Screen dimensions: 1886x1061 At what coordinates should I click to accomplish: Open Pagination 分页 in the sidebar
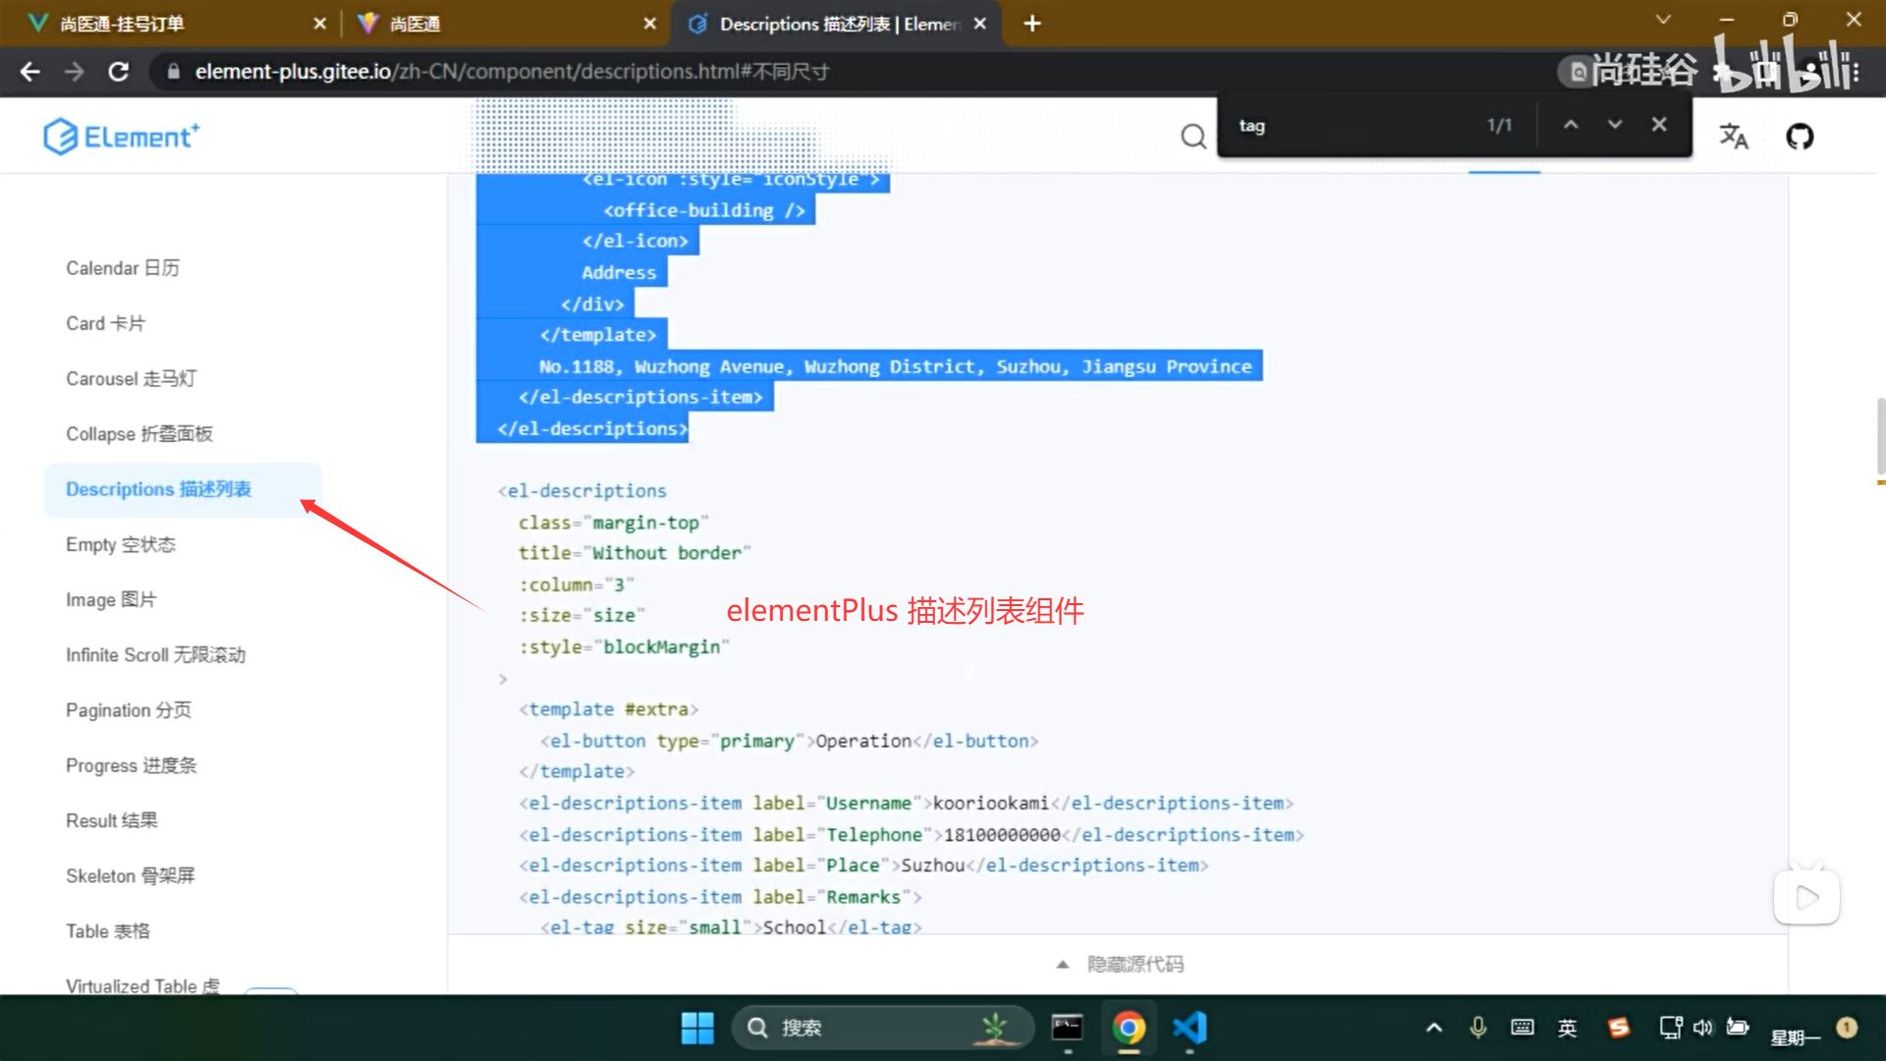pos(129,710)
